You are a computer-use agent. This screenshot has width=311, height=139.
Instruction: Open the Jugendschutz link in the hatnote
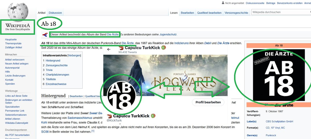[168, 34]
